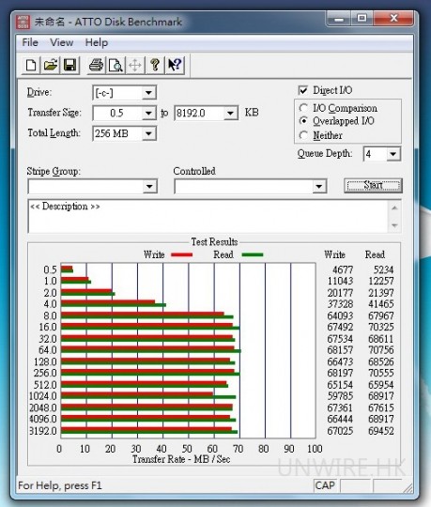Screen dimensions: 431x507
Task: Click the Read value 12257
Action: [381, 281]
